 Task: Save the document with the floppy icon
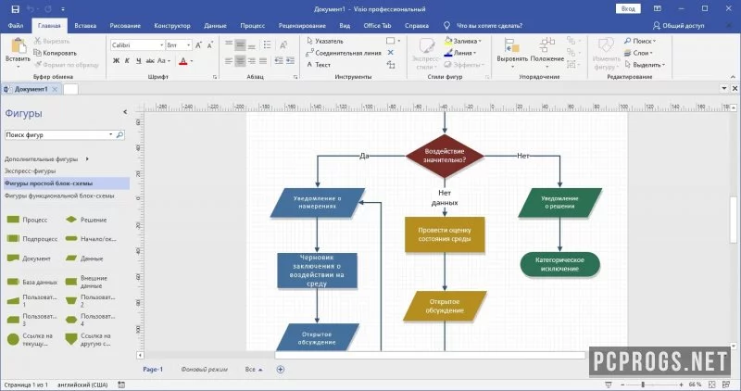point(15,9)
